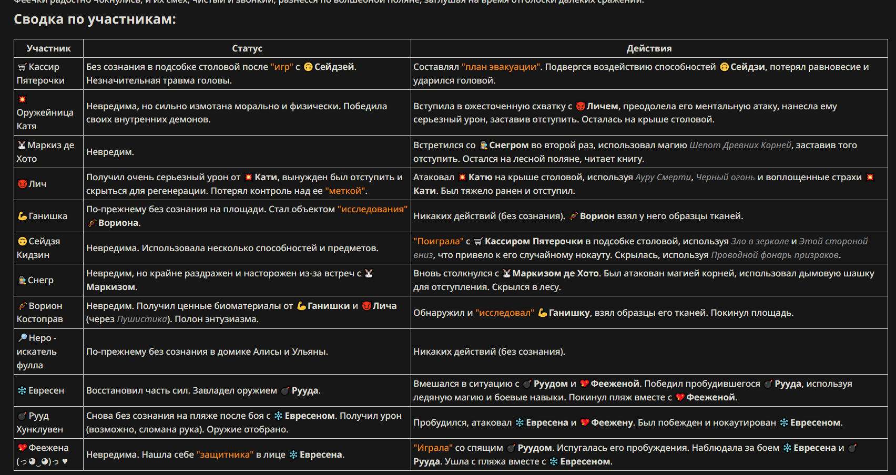The width and height of the screenshot is (896, 475).
Task: Click the heart emoji beside Феежена in Участник column
Action: click(22, 448)
